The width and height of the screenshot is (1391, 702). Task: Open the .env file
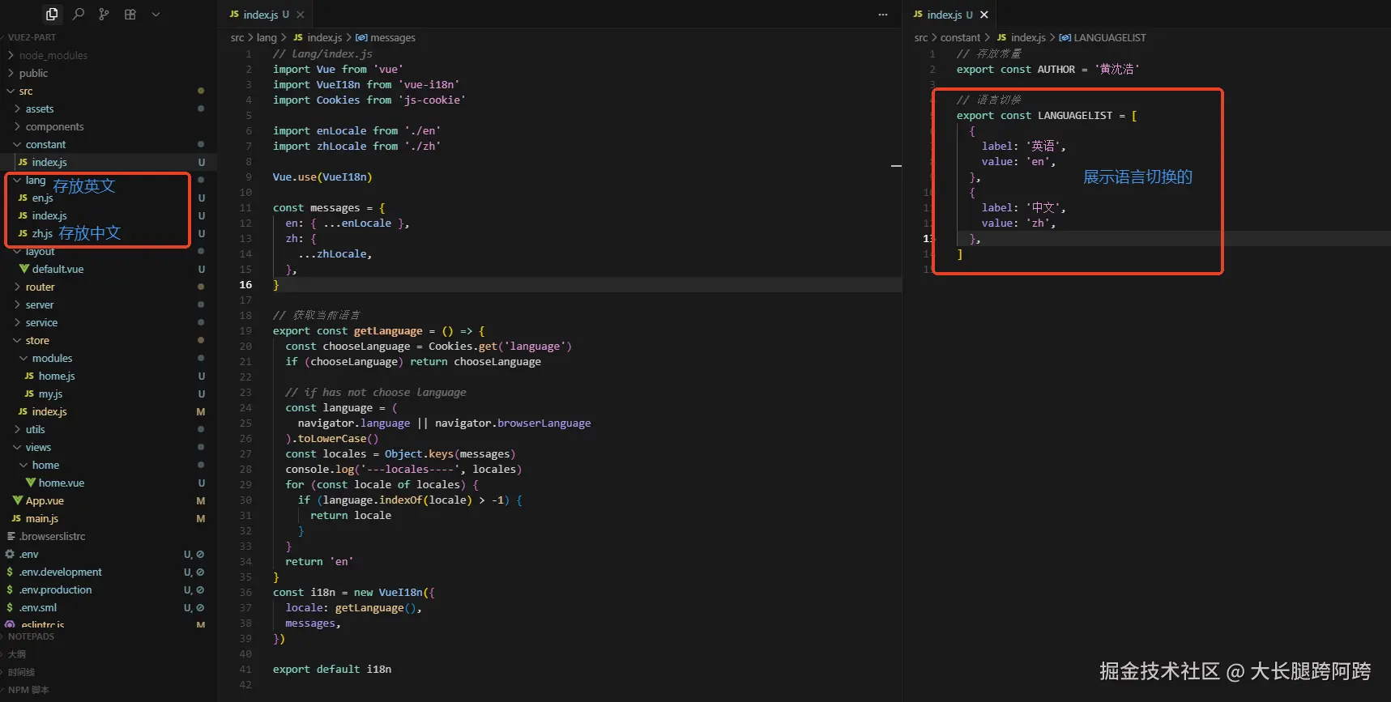pyautogui.click(x=109, y=554)
